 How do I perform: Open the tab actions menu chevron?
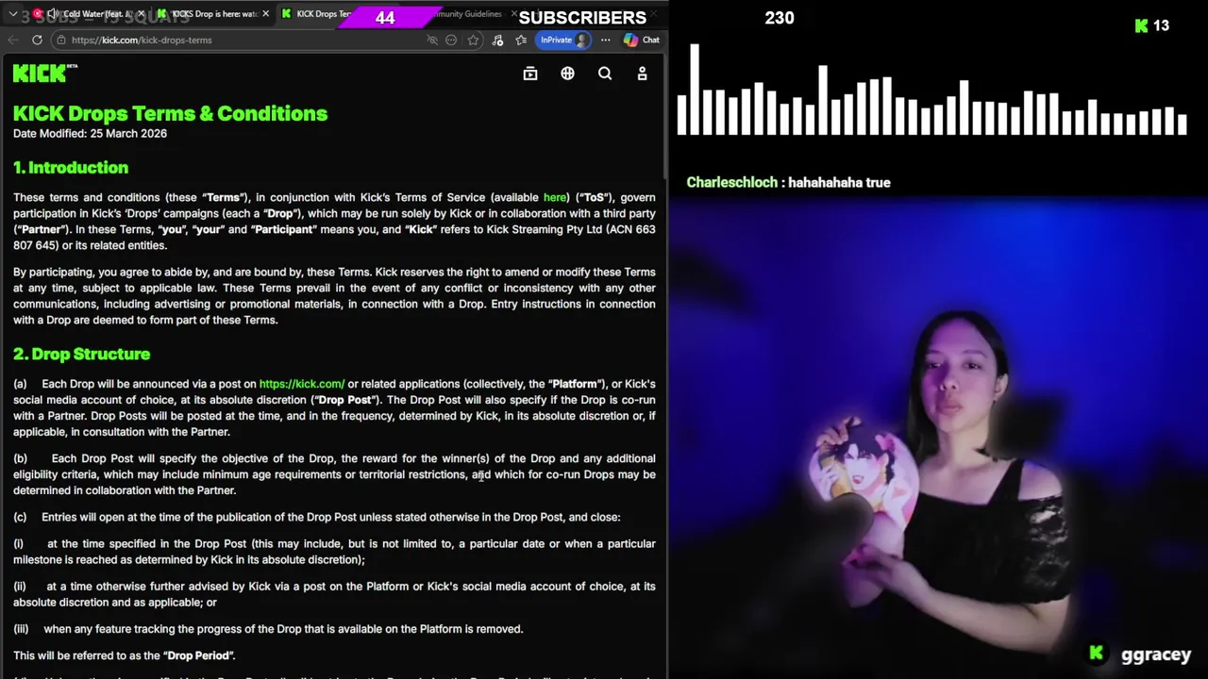pyautogui.click(x=13, y=14)
